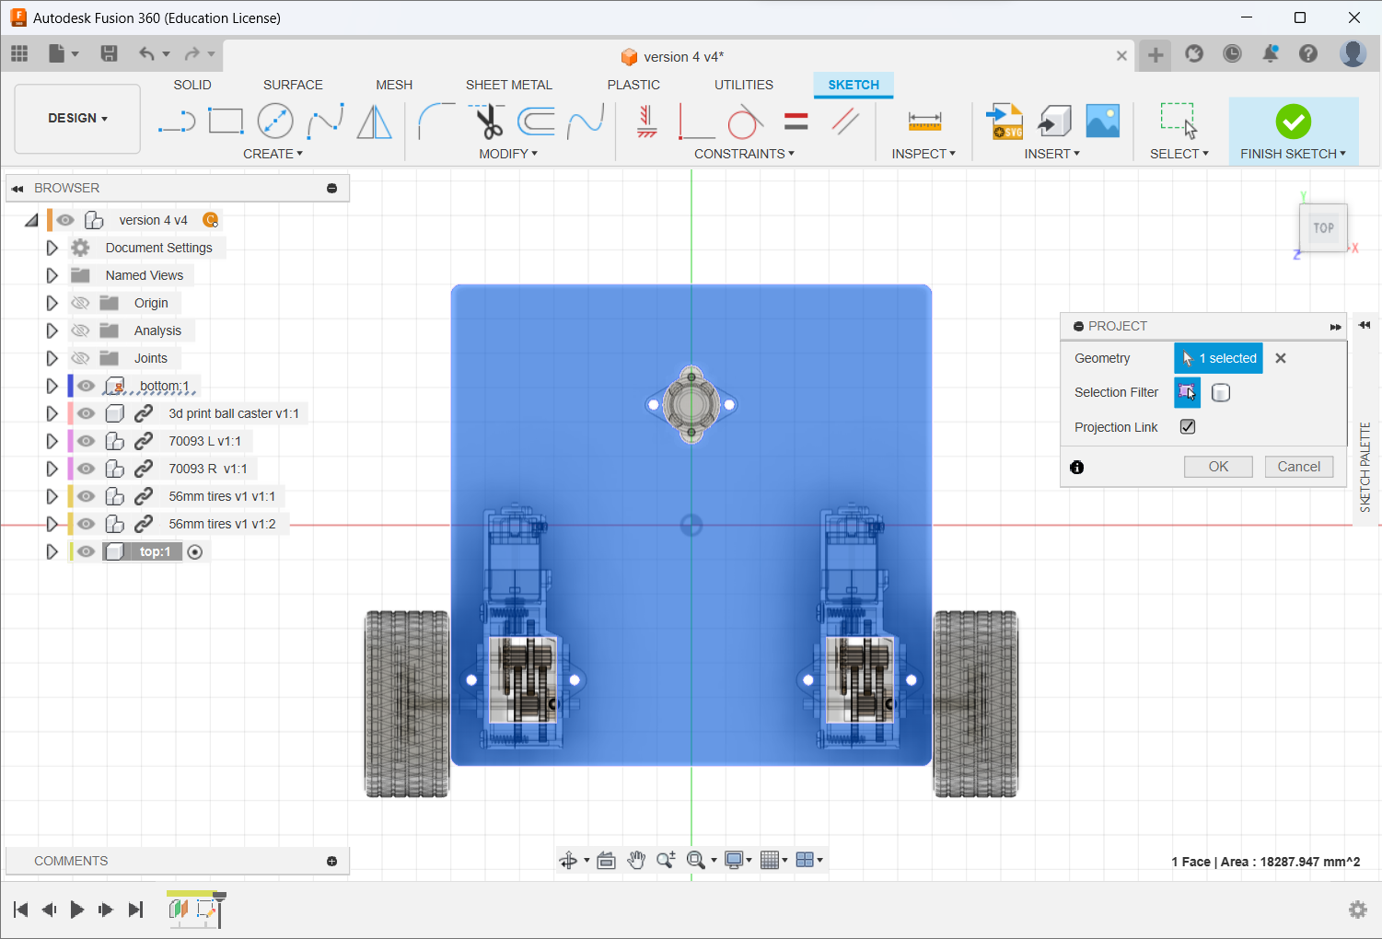Image resolution: width=1382 pixels, height=939 pixels.
Task: Click the Insert SVG icon
Action: (x=1005, y=122)
